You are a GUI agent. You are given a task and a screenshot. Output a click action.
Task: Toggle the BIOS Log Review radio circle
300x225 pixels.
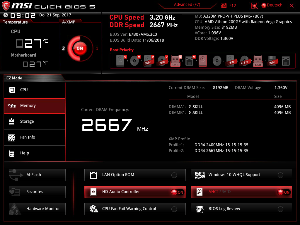(x=280, y=209)
